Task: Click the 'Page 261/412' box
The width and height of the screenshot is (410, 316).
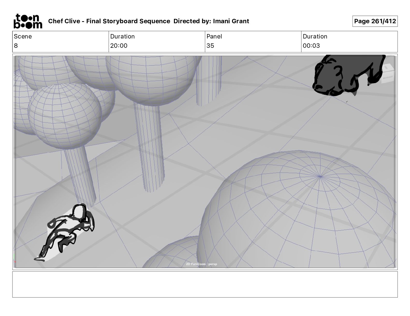Action: (x=375, y=21)
